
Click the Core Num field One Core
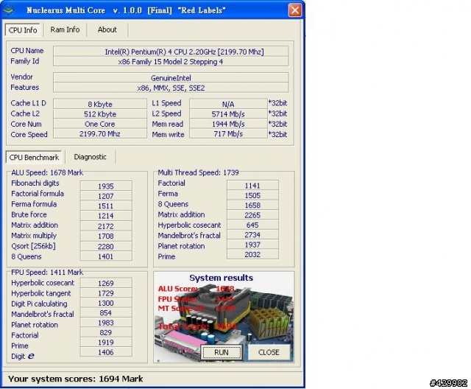point(100,124)
